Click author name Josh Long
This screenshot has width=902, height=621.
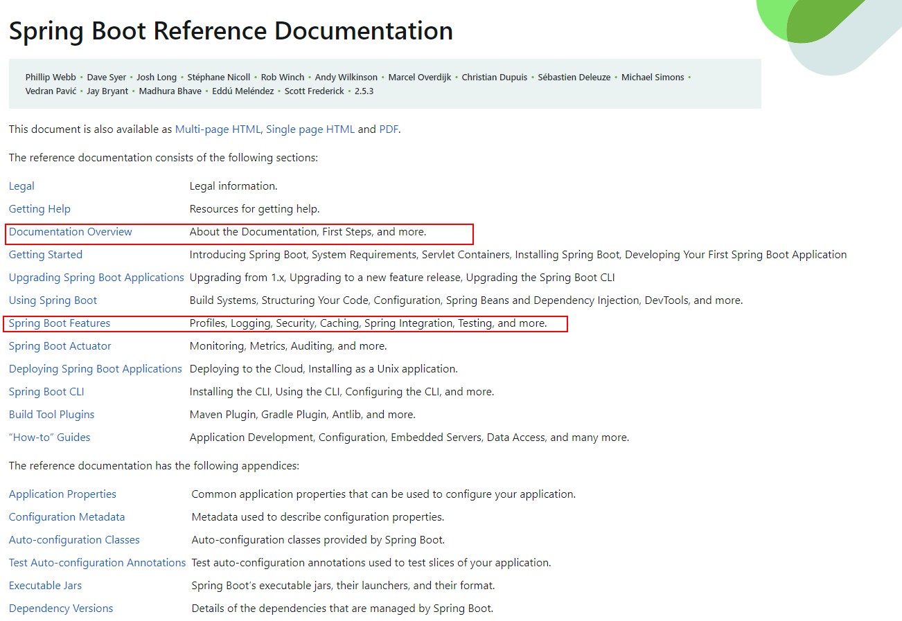tap(157, 78)
